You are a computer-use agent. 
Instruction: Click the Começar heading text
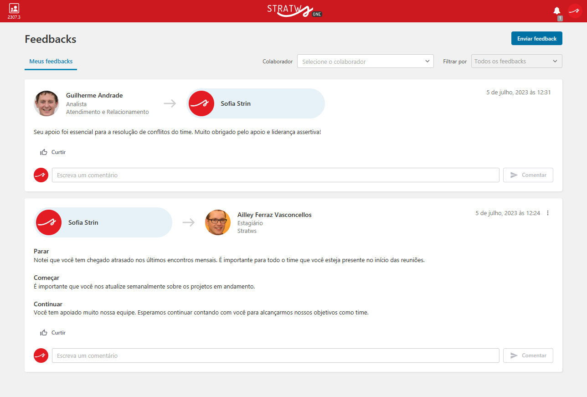click(x=46, y=278)
